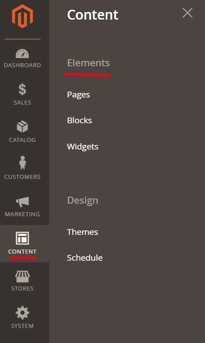The height and width of the screenshot is (343, 205).
Task: Open the Schedule design link
Action: (x=85, y=258)
